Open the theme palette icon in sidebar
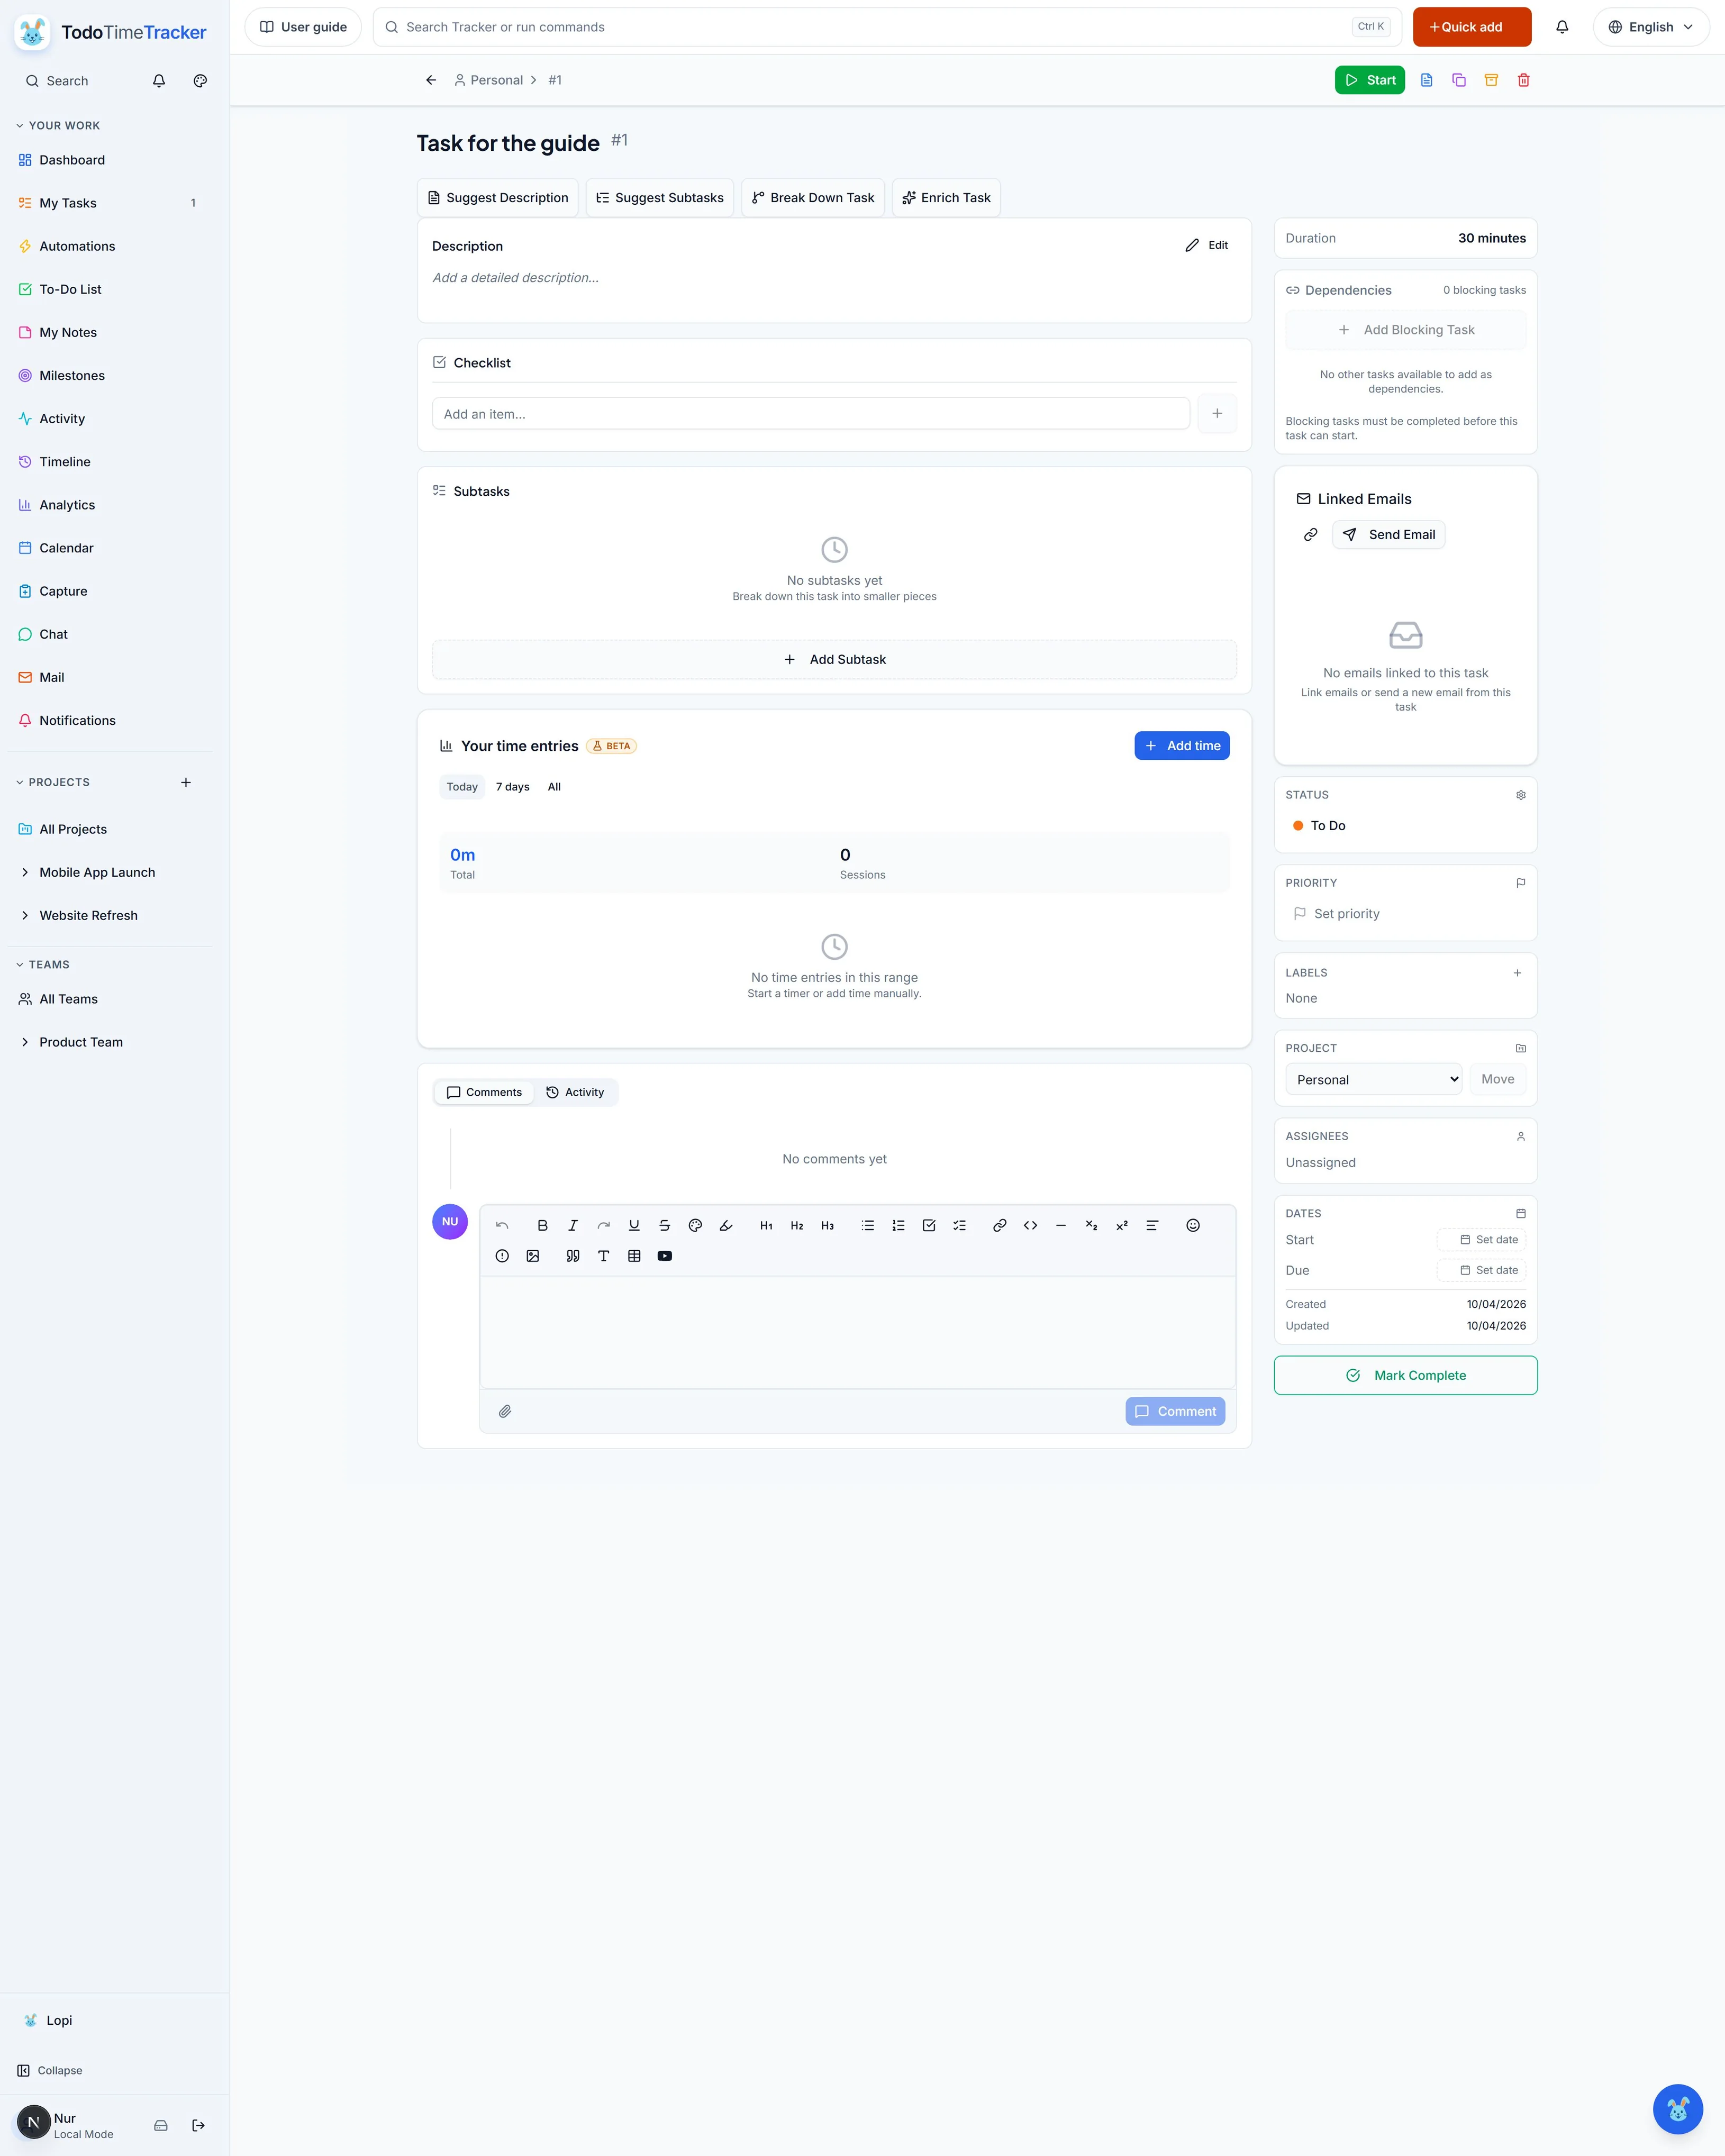The height and width of the screenshot is (2156, 1725). 200,81
